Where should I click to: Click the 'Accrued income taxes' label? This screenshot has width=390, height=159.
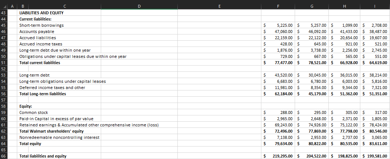tap(41, 44)
